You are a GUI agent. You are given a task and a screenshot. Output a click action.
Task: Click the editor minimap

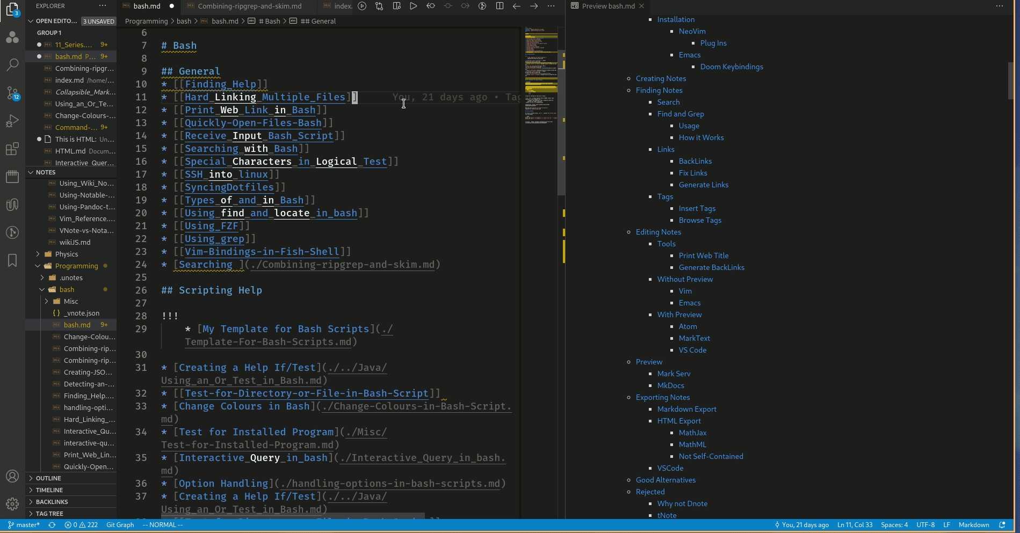[x=540, y=75]
